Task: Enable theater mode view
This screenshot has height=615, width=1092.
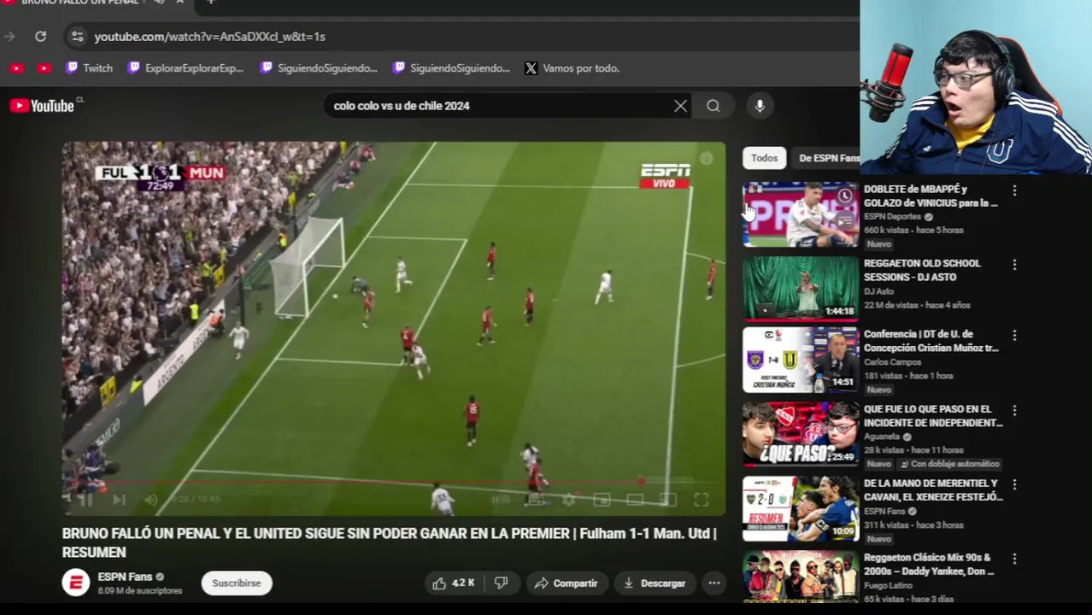Action: pyautogui.click(x=635, y=500)
